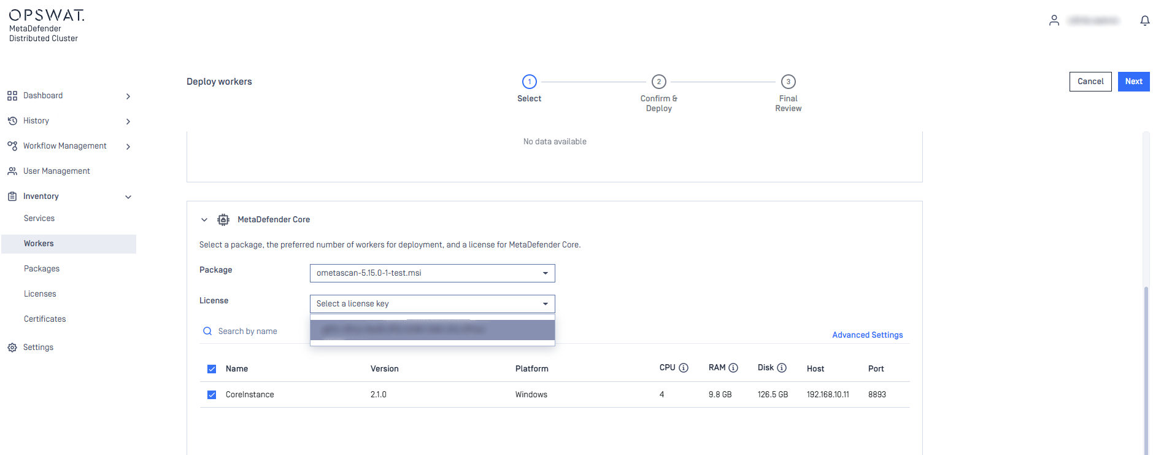The height and width of the screenshot is (455, 1153).
Task: Click the No data available message
Action: [x=555, y=142]
